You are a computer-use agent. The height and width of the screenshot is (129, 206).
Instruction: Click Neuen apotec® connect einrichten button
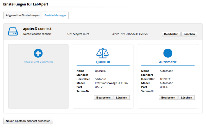(x=28, y=121)
